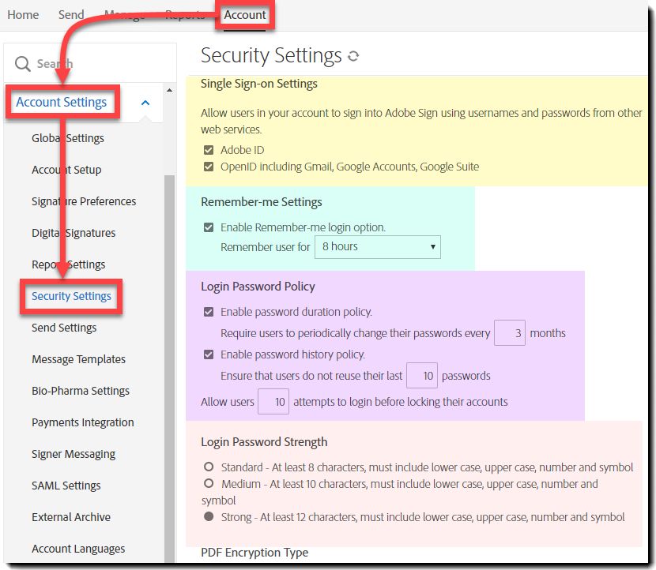Click the Account Settings heading
This screenshot has height=570, width=656.
(x=62, y=102)
